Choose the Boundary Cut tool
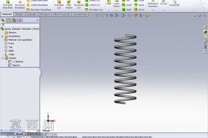 coord(94,10)
